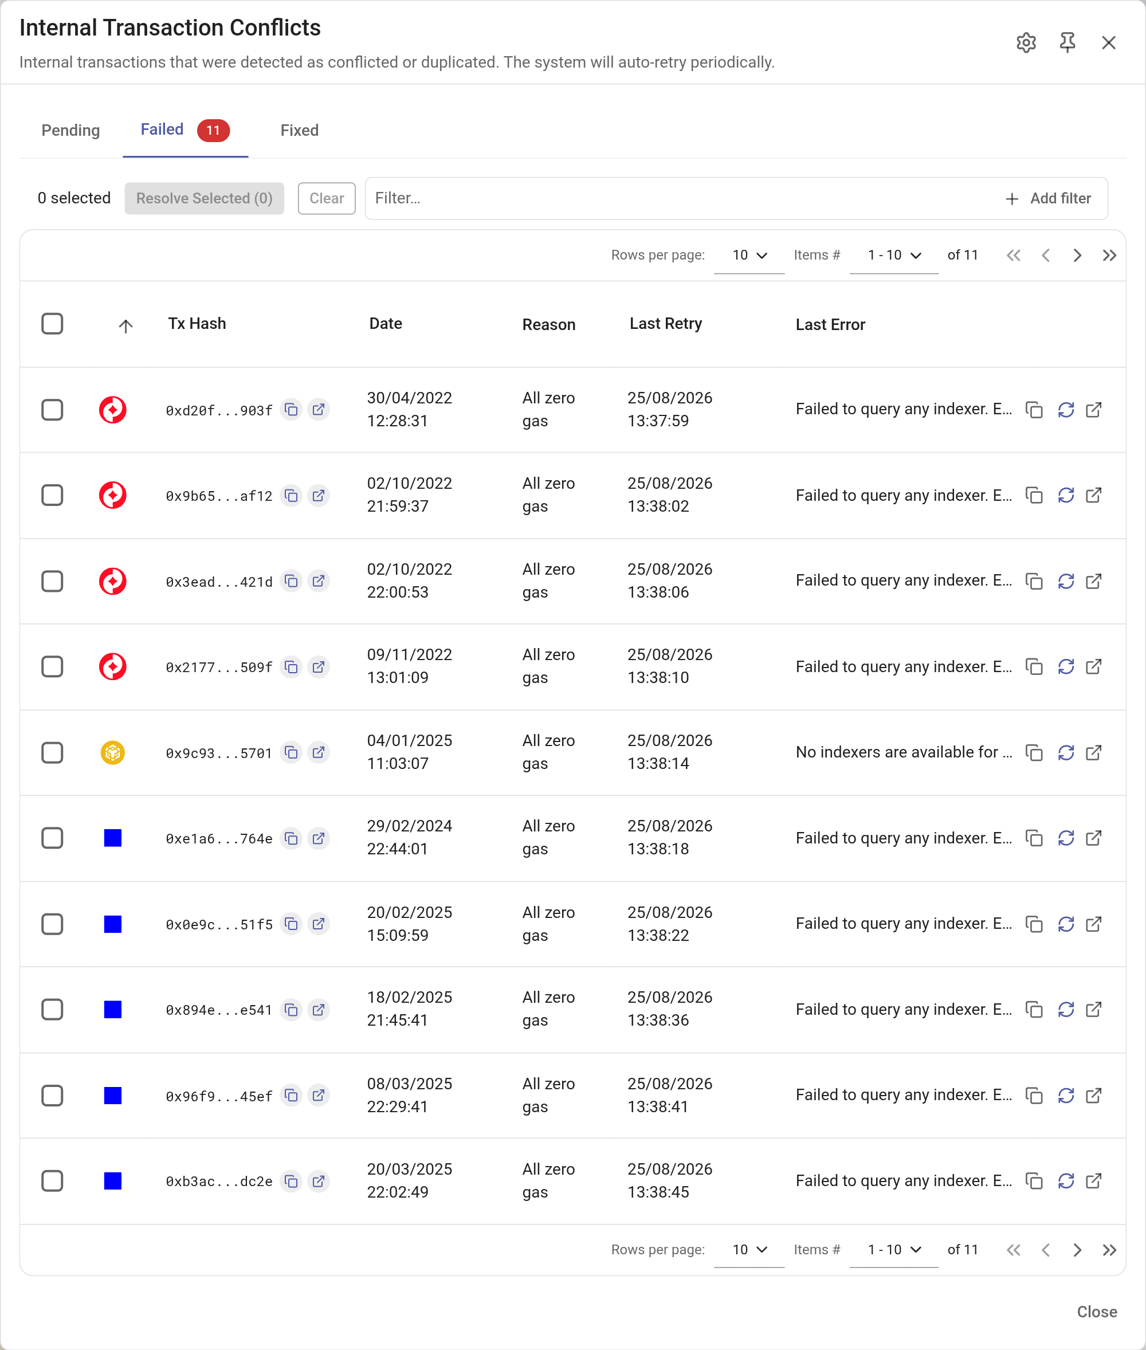Retry the 0x96f9...45ef transaction
Screen dimensions: 1146x1350
click(x=1065, y=1096)
